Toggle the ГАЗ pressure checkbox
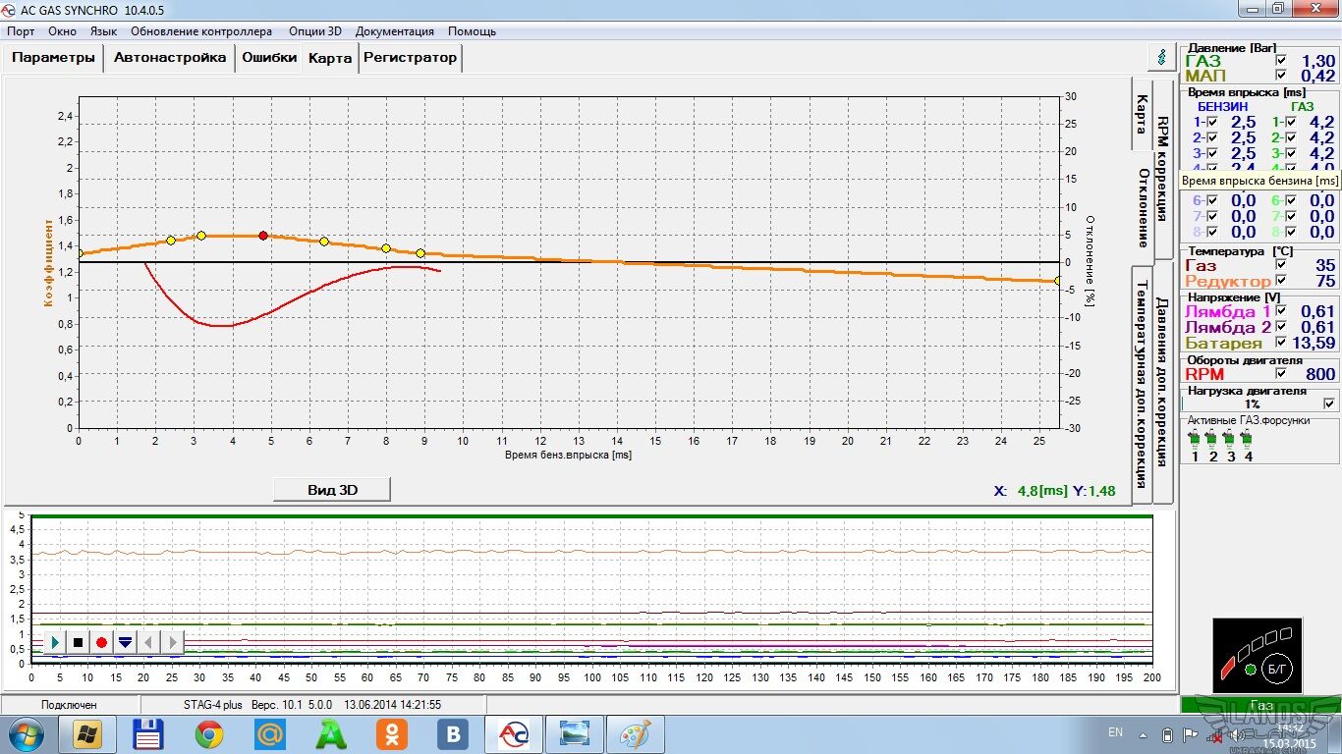 [x=1280, y=61]
